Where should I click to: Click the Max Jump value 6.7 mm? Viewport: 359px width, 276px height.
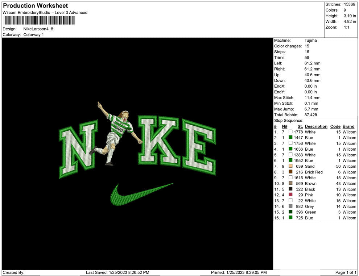point(311,109)
